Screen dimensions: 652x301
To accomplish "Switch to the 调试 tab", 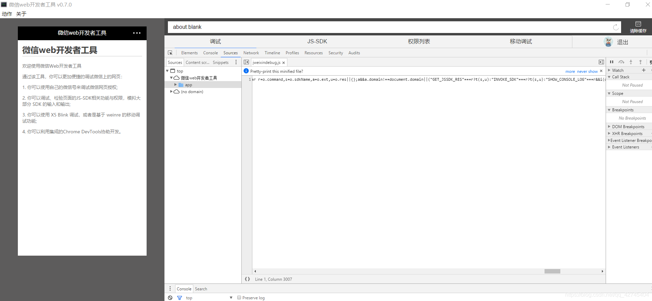I will [x=215, y=42].
